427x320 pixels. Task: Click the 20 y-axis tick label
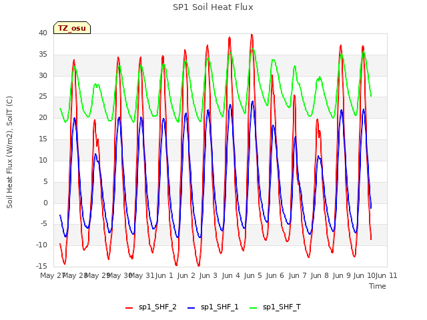point(43,117)
